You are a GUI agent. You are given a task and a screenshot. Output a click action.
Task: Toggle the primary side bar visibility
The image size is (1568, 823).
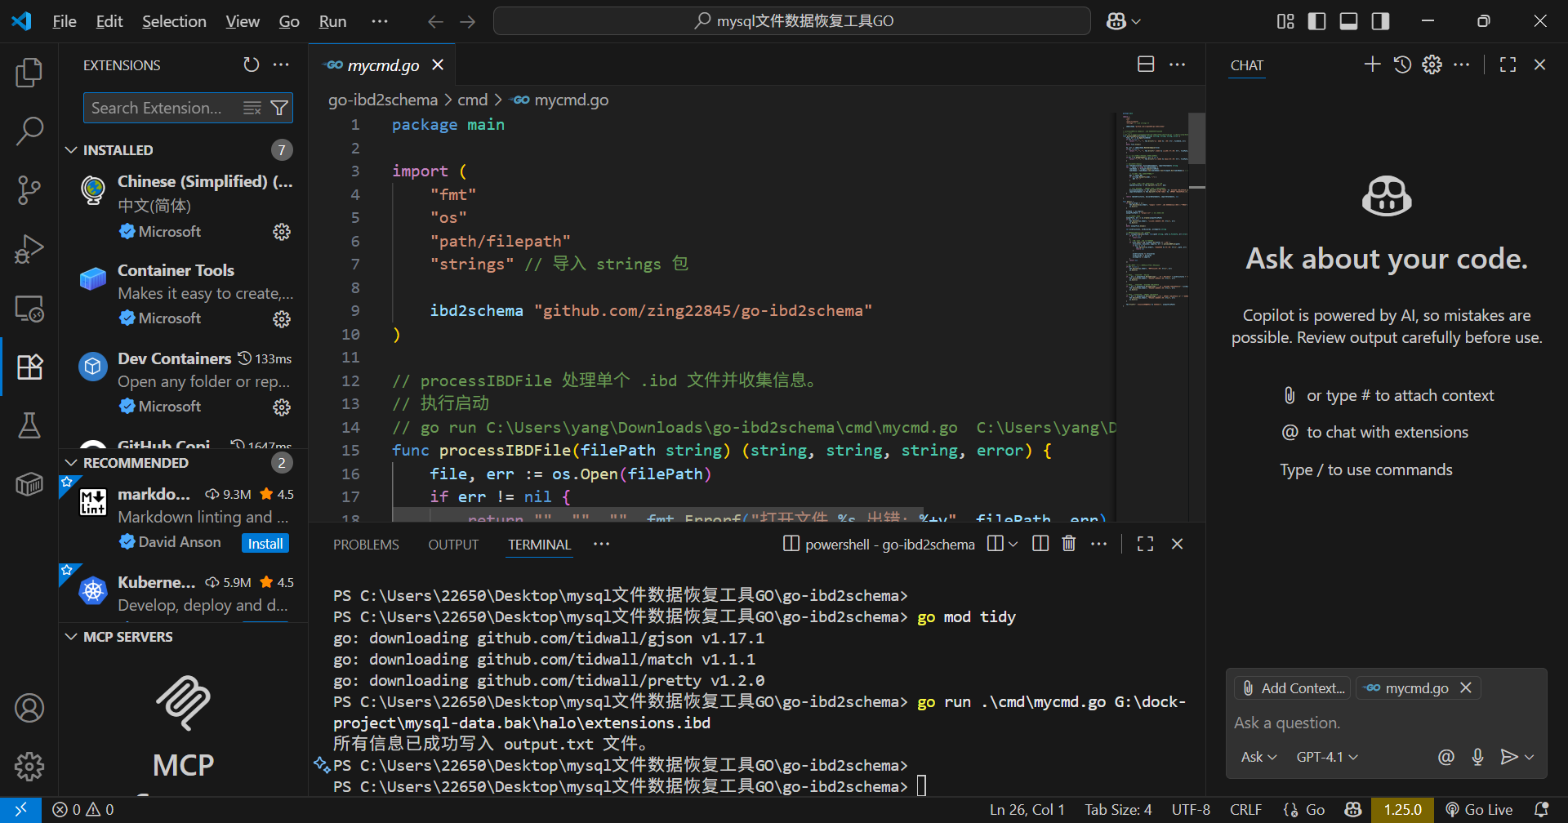(x=1316, y=21)
